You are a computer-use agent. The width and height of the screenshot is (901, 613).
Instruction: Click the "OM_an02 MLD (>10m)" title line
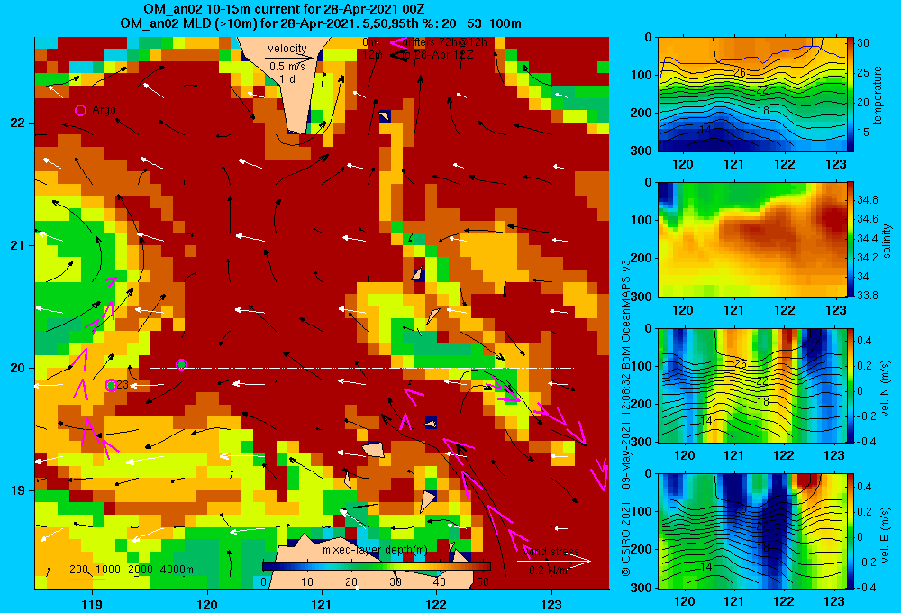point(321,23)
